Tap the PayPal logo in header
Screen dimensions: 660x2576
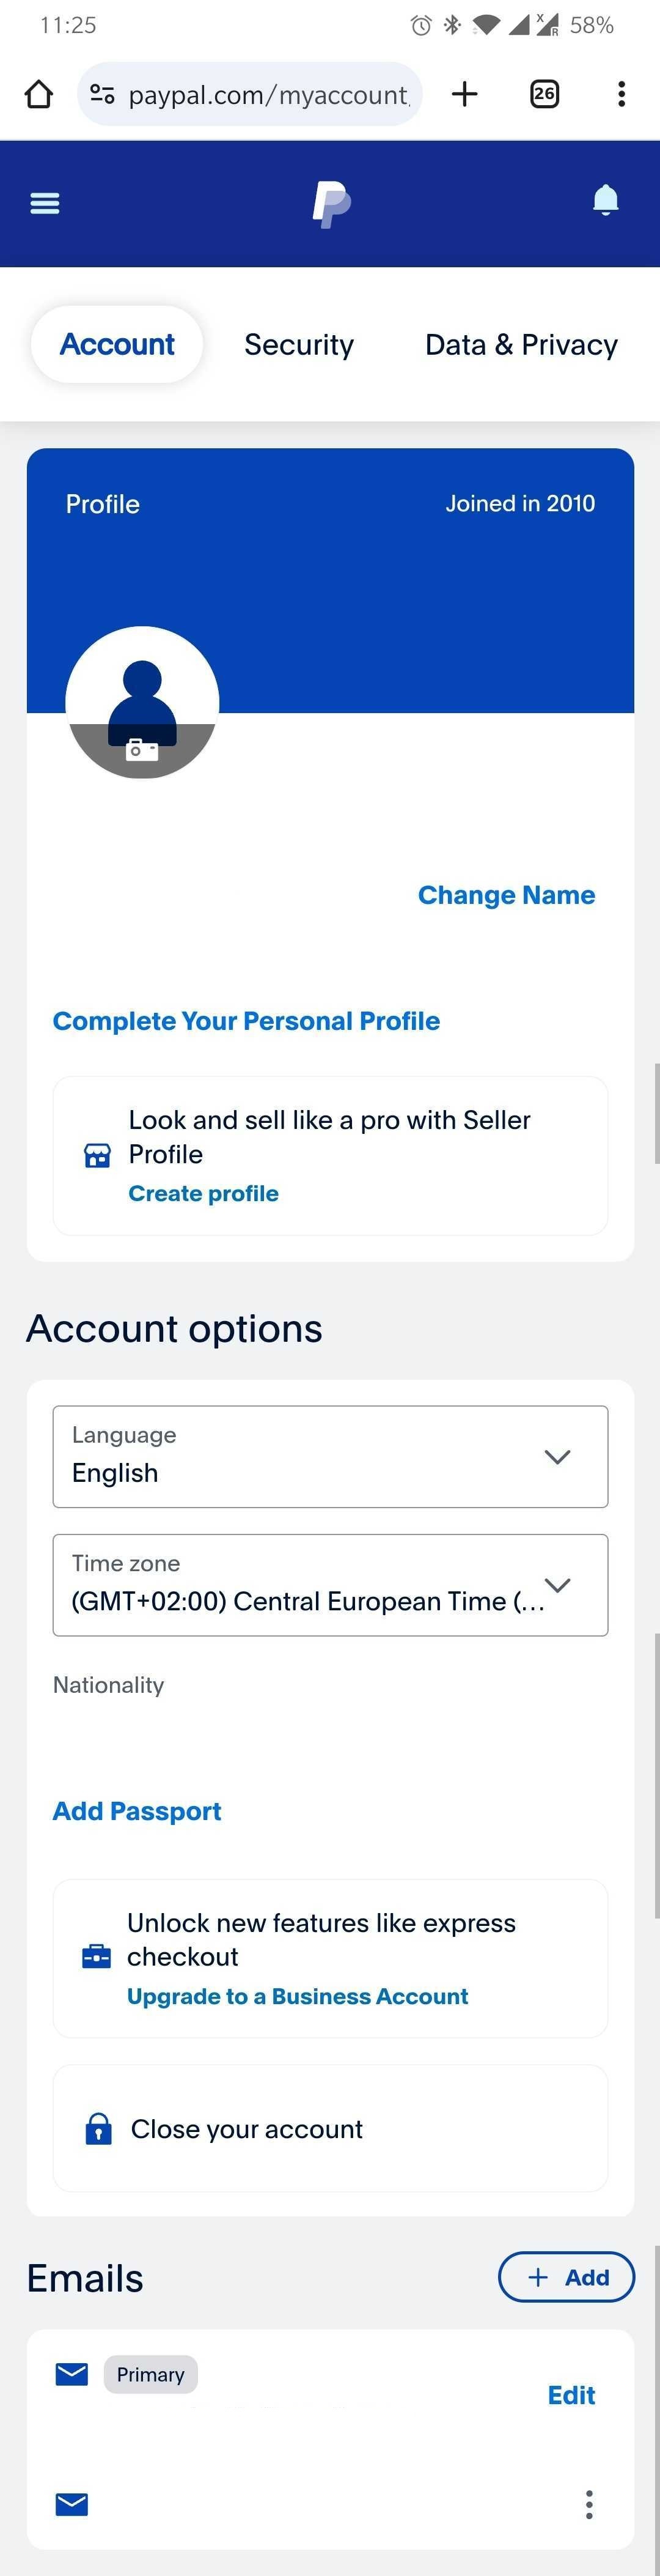pos(331,204)
